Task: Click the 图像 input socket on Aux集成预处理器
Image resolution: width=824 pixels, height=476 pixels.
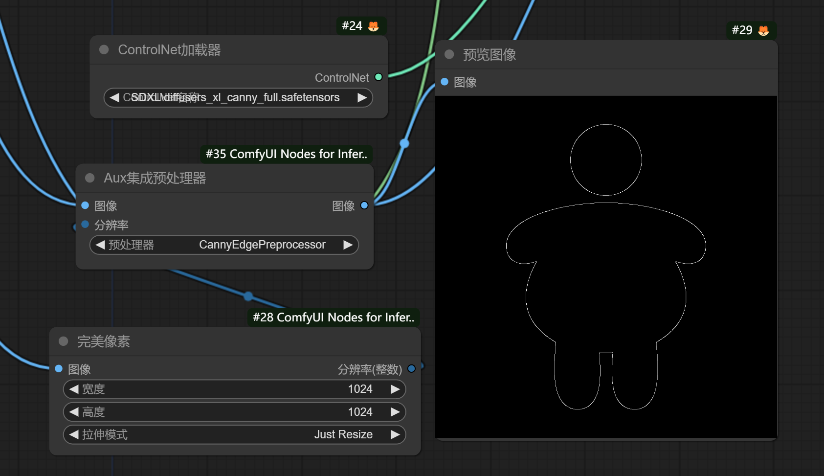Action: point(85,205)
